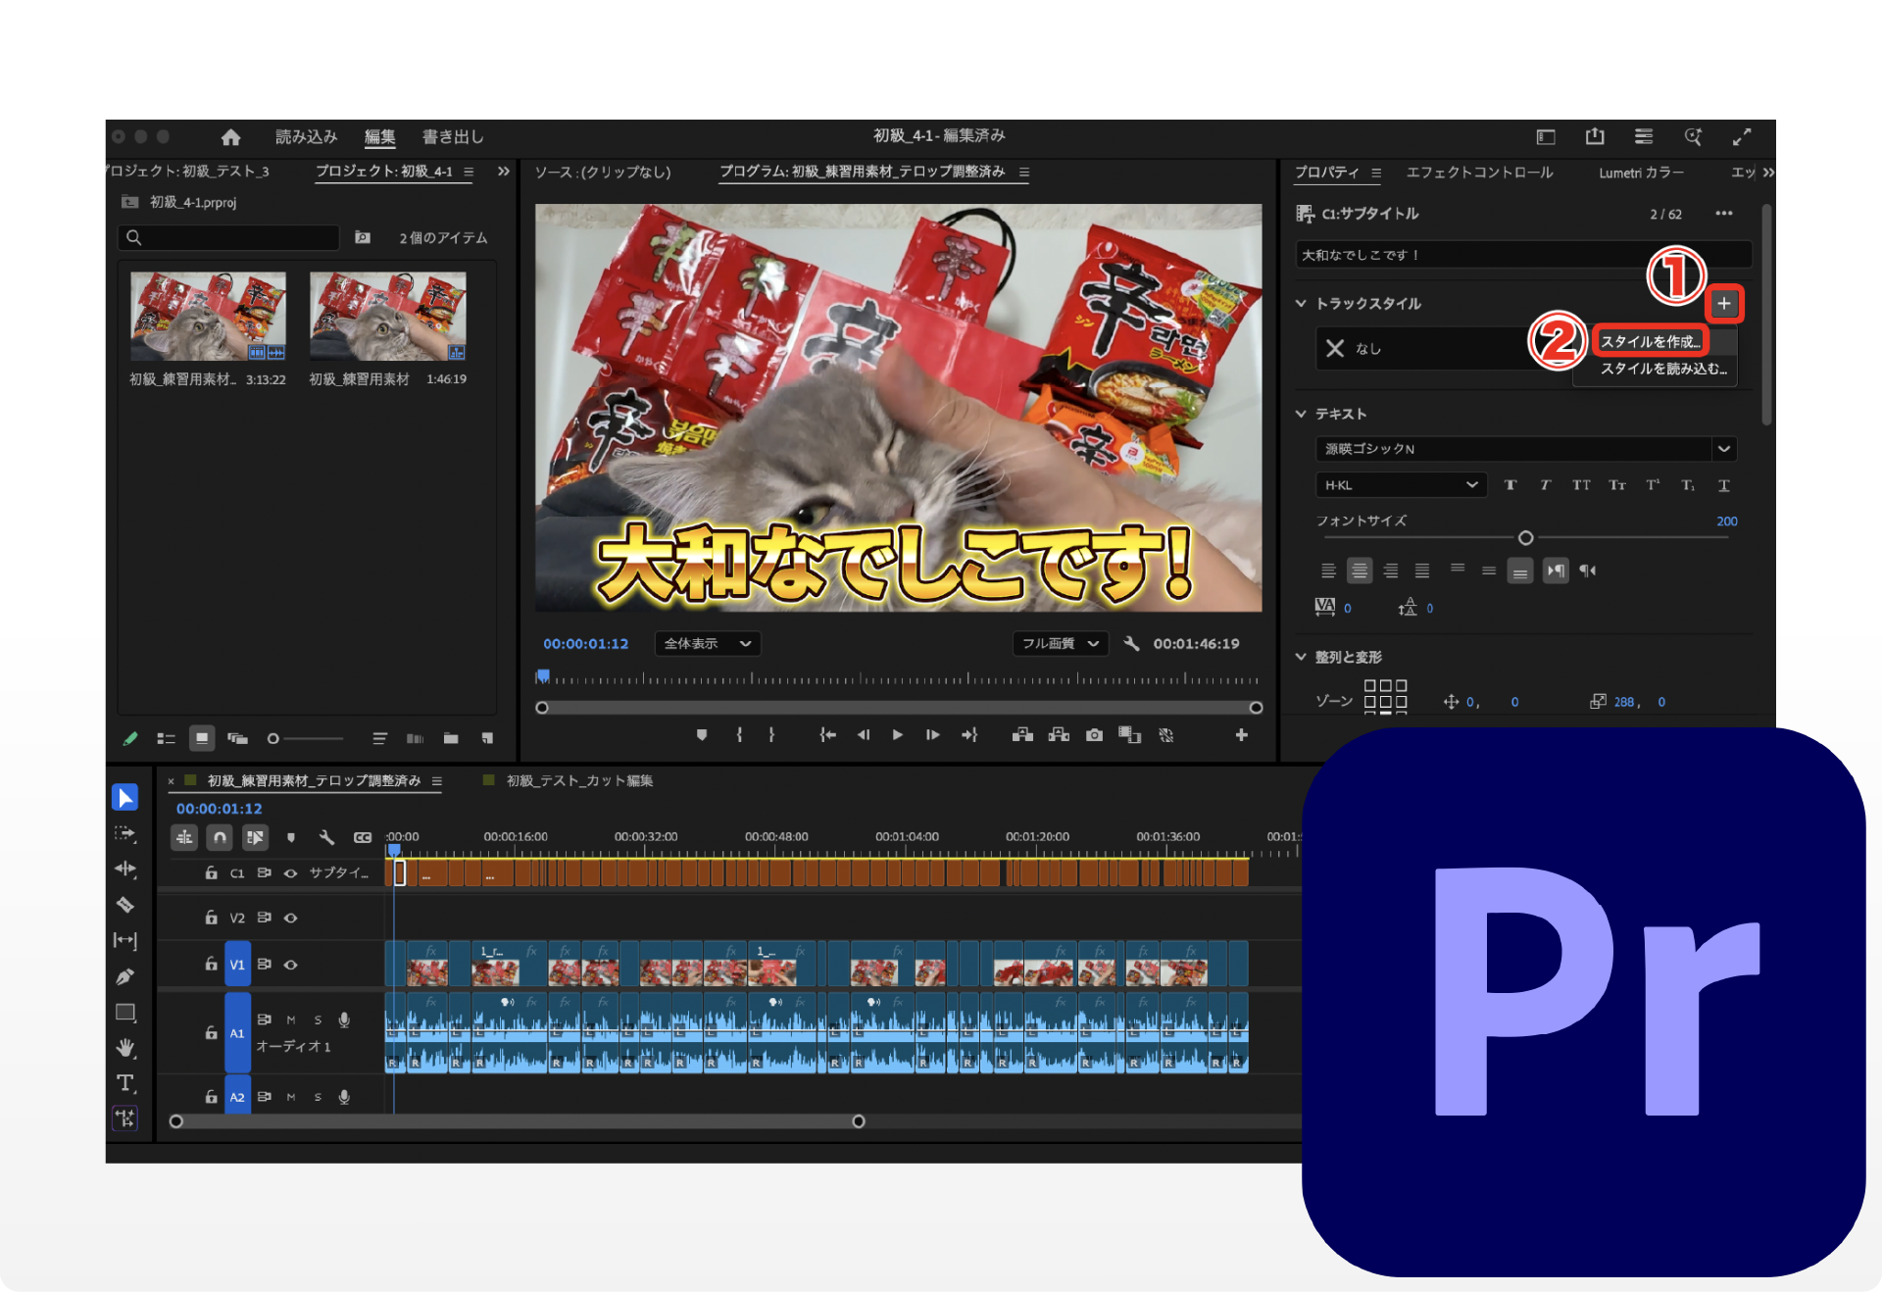Screen dimensions: 1882x1292
Task: Switch project panel to icon view
Action: pyautogui.click(x=202, y=739)
